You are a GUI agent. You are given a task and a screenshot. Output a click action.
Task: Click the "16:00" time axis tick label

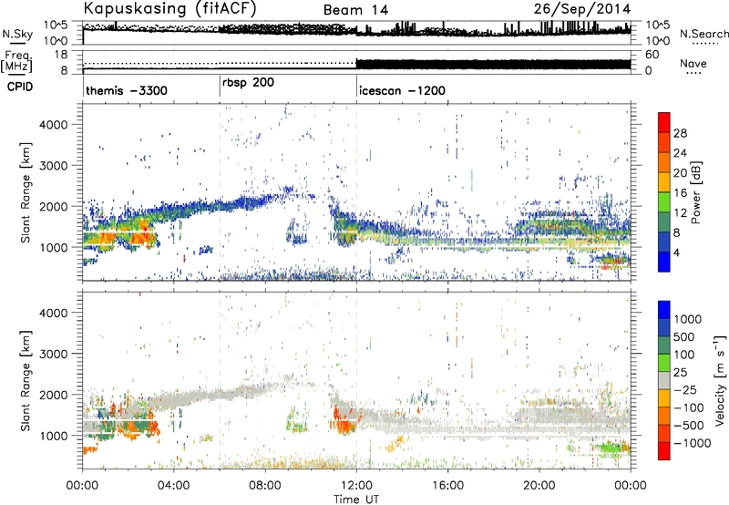[447, 486]
